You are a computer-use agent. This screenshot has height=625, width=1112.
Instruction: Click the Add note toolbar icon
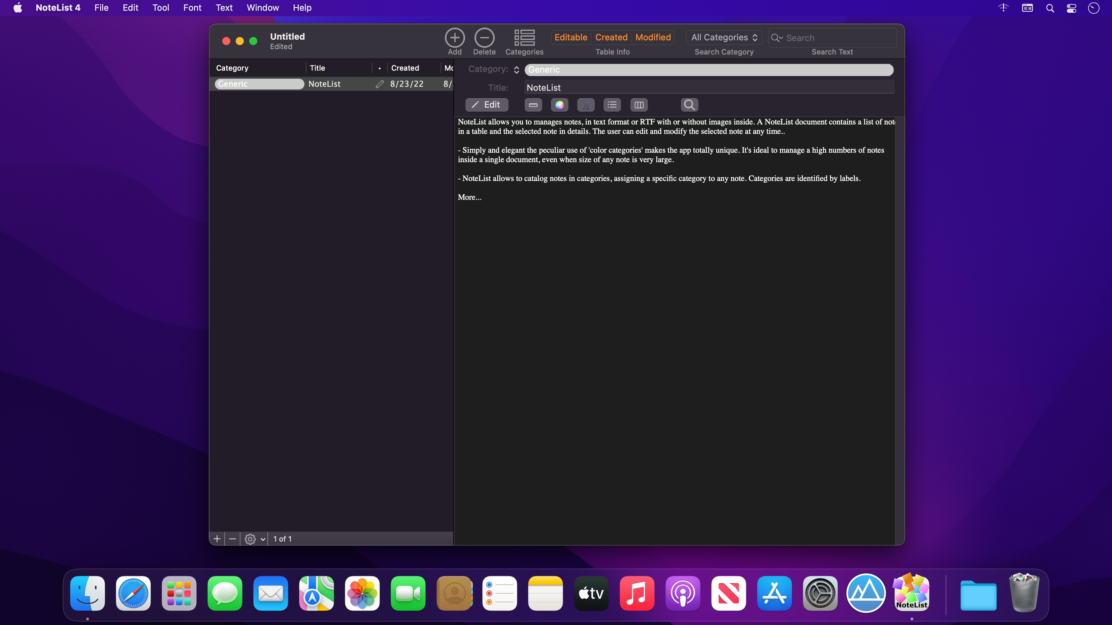coord(455,38)
